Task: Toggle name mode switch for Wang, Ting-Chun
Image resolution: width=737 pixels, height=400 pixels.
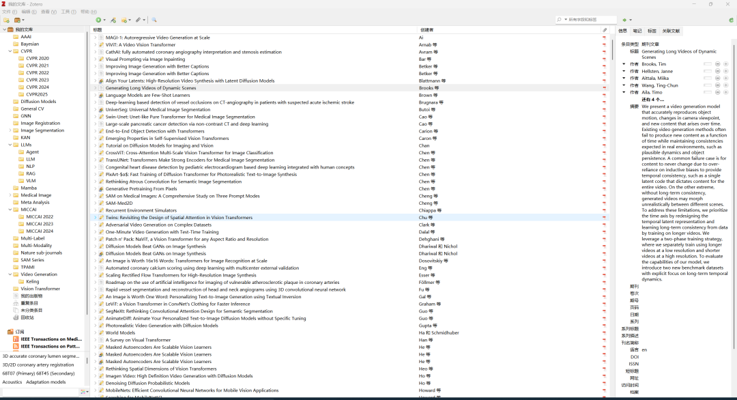Action: [x=708, y=85]
